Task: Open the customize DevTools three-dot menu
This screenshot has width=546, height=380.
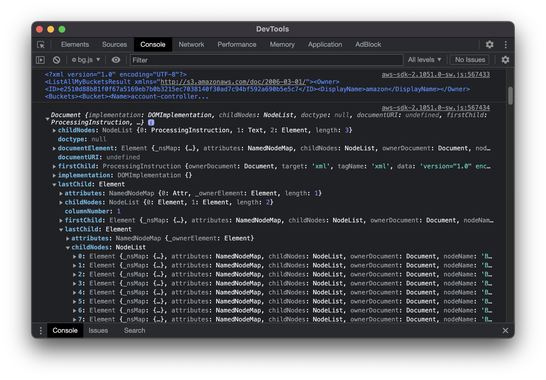Action: pos(505,44)
